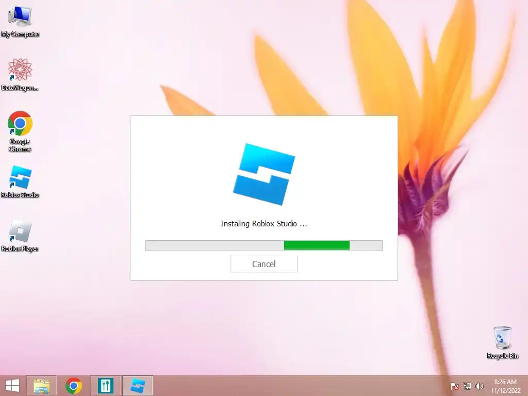Image resolution: width=528 pixels, height=396 pixels.
Task: Select the DataWagon desktop shortcut
Action: click(x=20, y=74)
